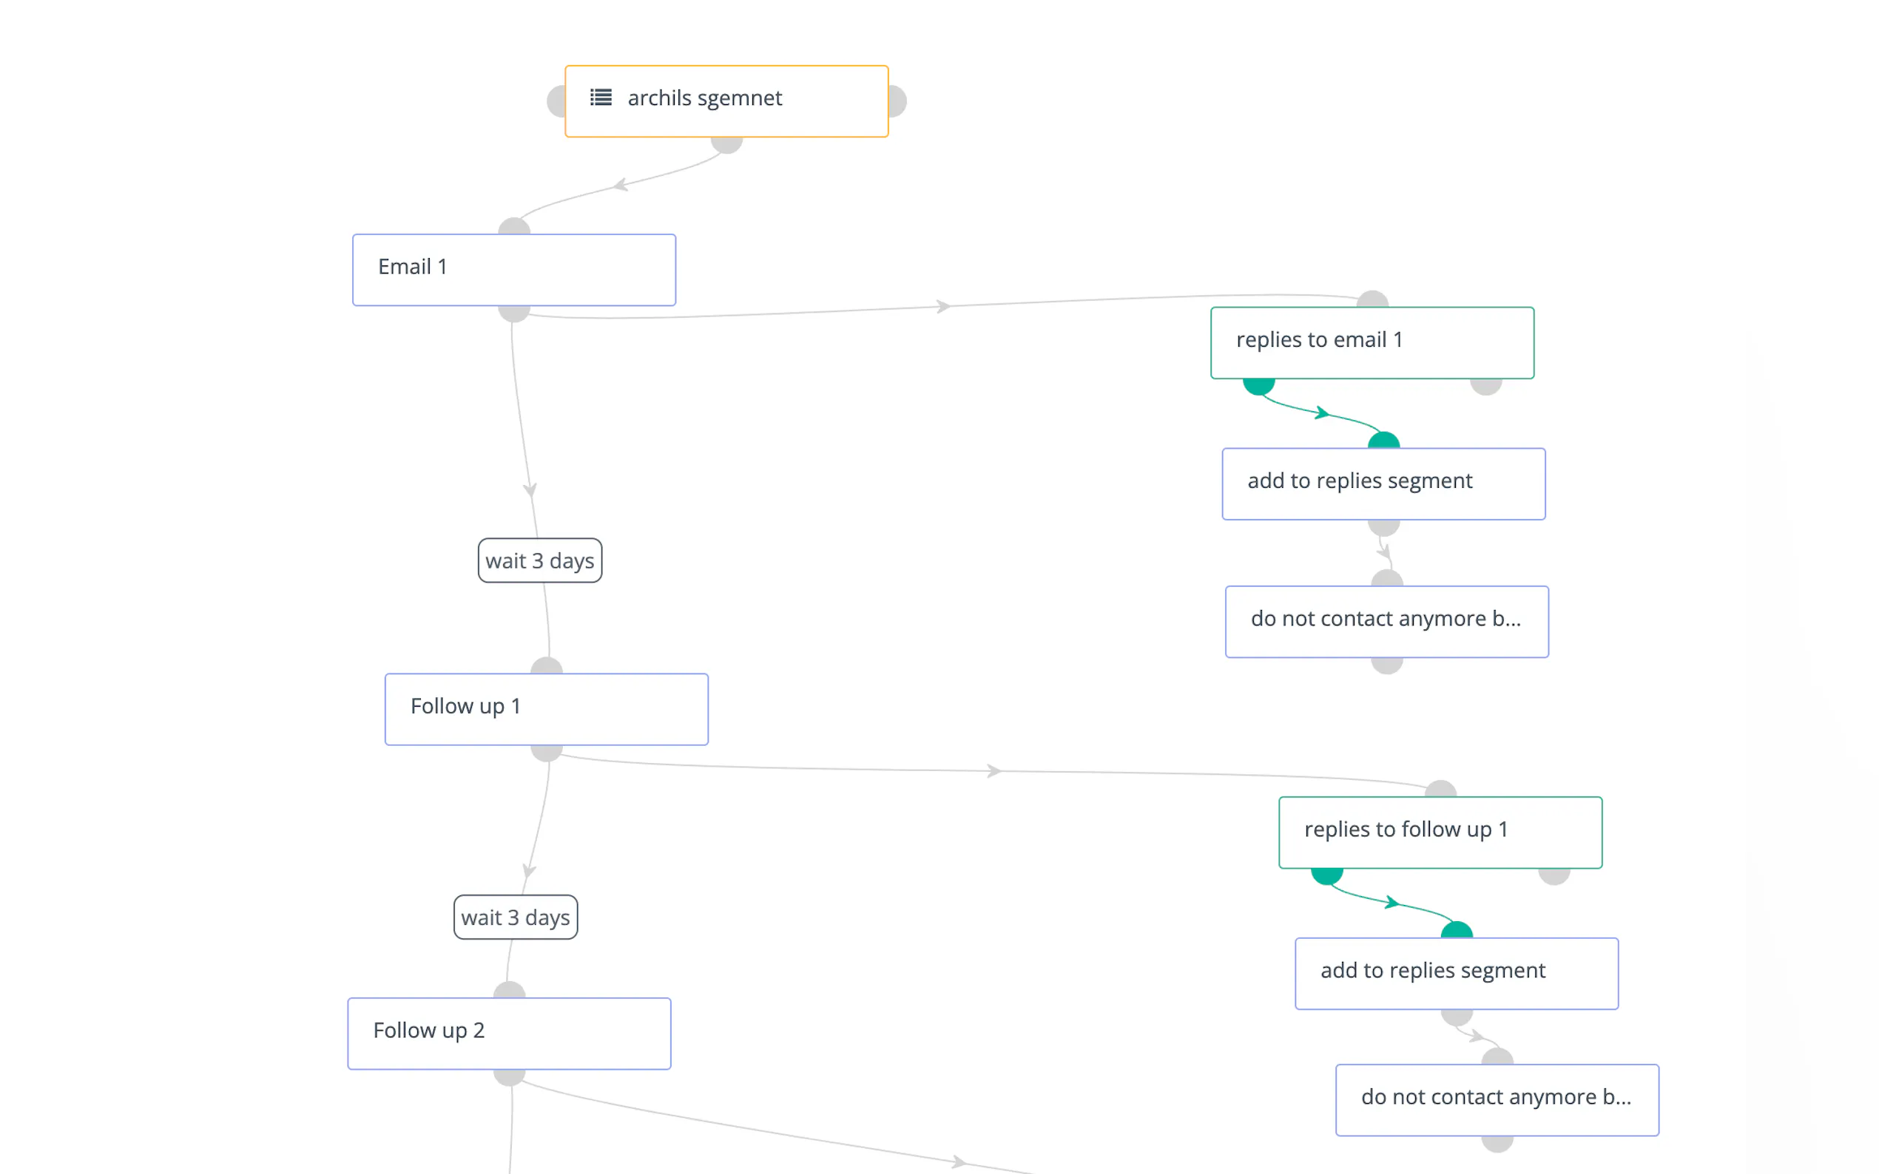Select the replies to email 1 decision node
1879x1174 pixels.
1372,342
